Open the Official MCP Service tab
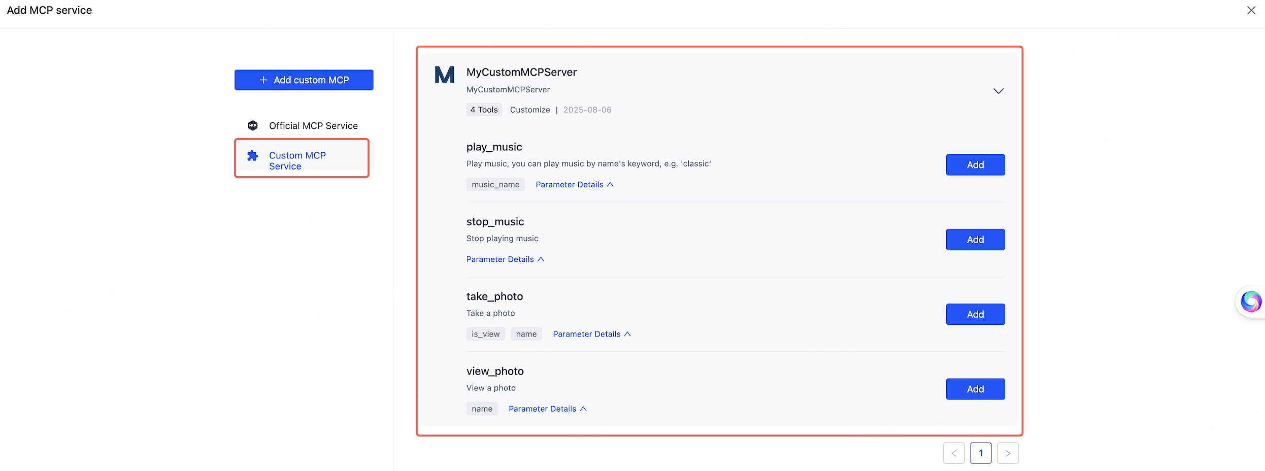 coord(303,125)
